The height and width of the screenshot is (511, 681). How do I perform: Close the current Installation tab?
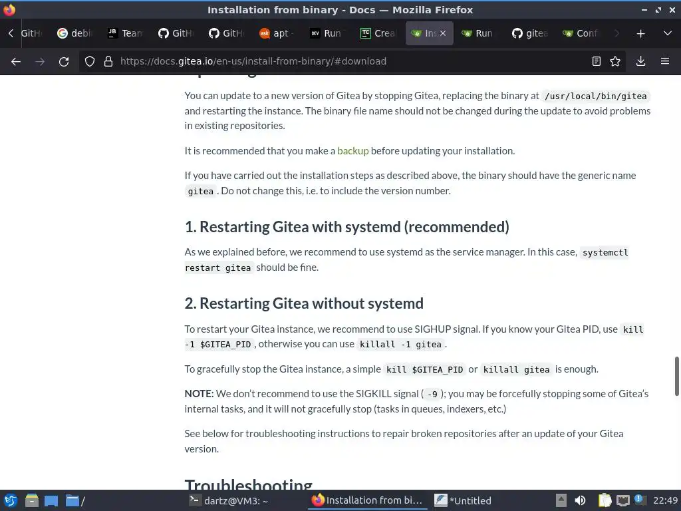[442, 33]
